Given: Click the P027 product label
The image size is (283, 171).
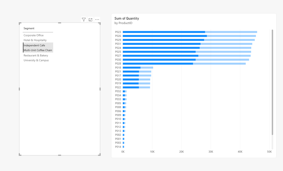Looking at the screenshot, I should click(118, 56).
